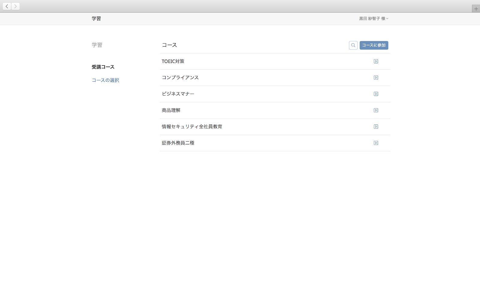Choose the ビジネスマナー course title
This screenshot has width=480, height=300.
(178, 94)
